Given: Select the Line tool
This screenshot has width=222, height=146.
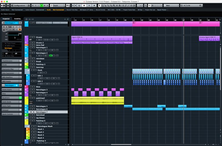Looking at the screenshot, I should tap(128, 6).
